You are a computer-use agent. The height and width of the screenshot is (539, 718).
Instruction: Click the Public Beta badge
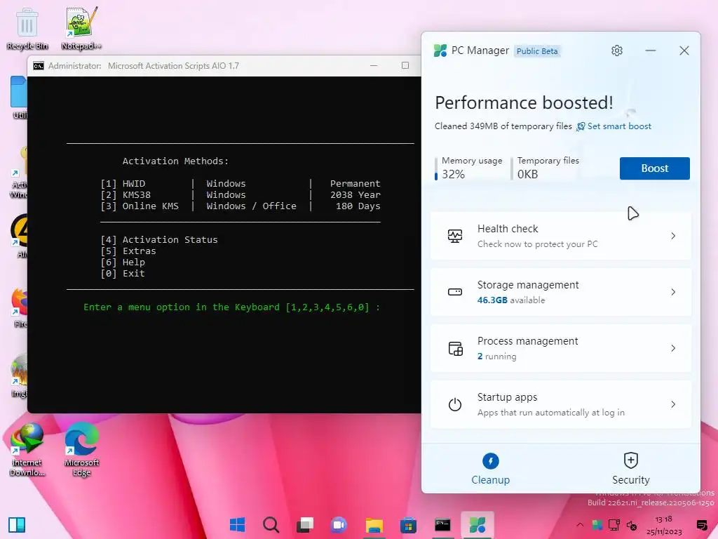537,51
